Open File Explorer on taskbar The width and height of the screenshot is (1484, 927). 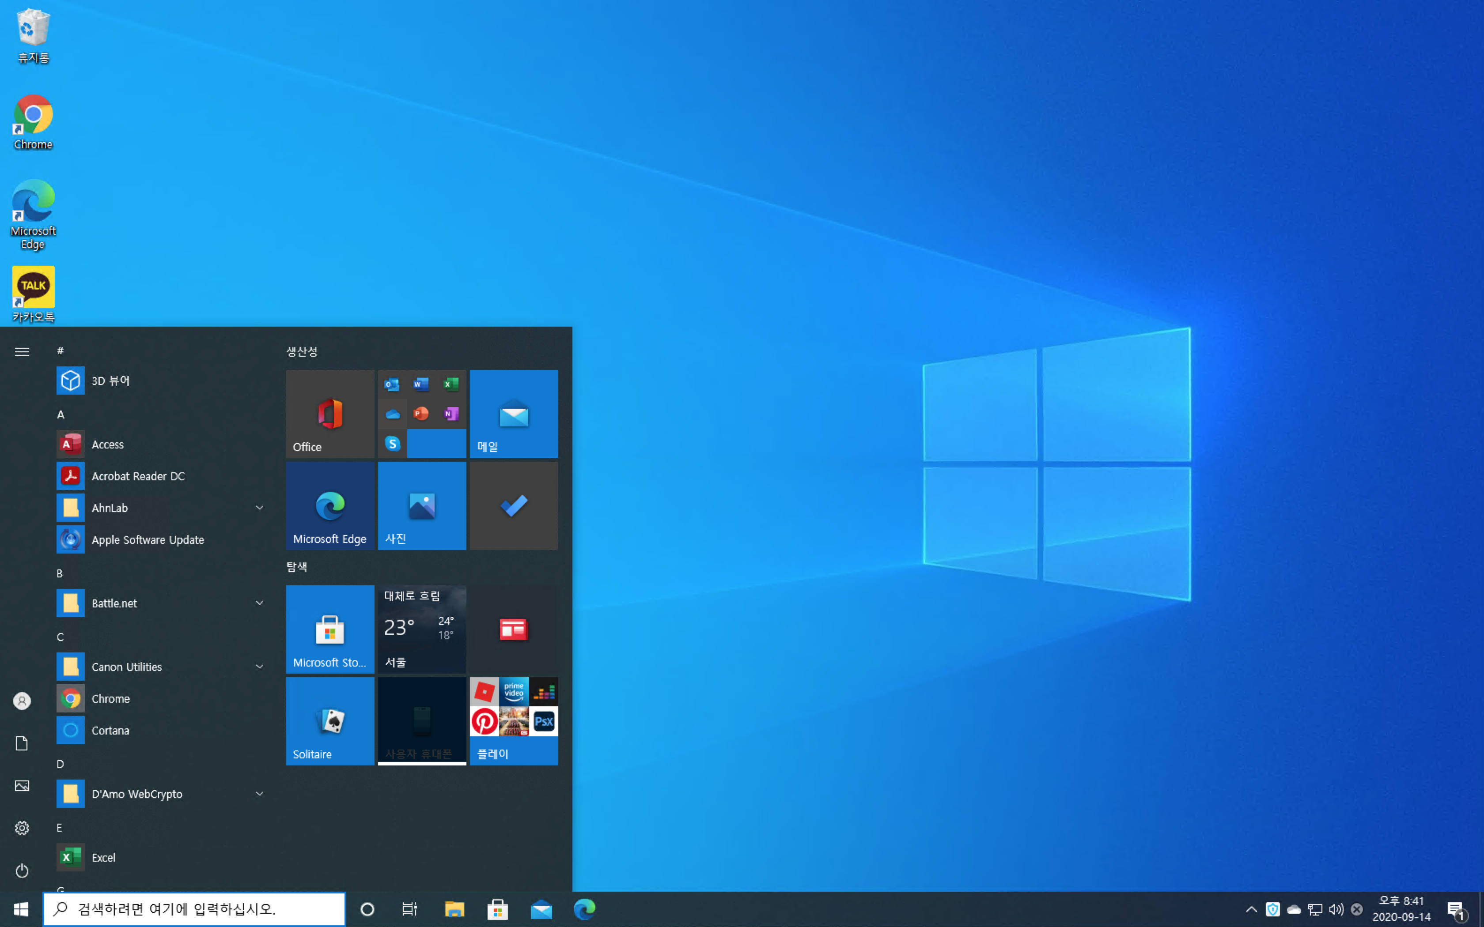[x=454, y=909]
